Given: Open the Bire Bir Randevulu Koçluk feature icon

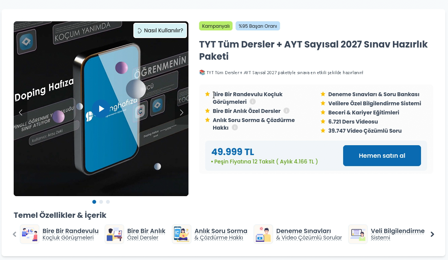Looking at the screenshot, I should 30,234.
